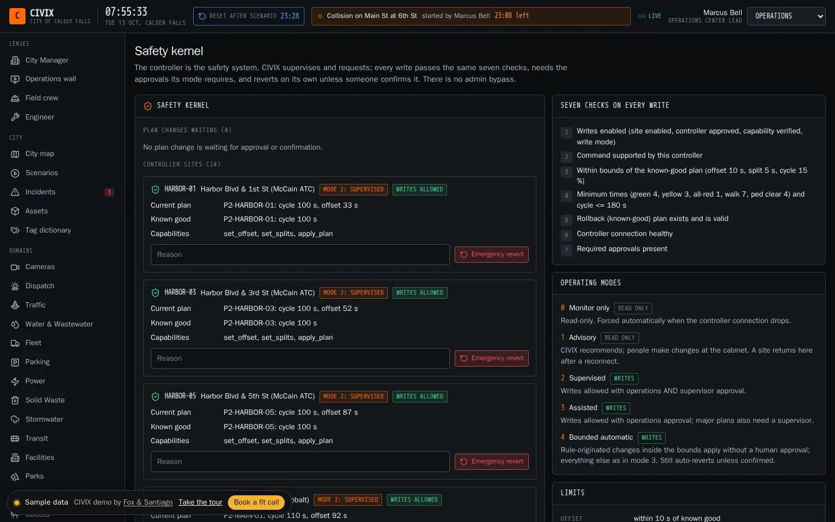Open Water & Wastewater droplet icon
Viewport: 835px width, 522px height.
[x=15, y=324]
